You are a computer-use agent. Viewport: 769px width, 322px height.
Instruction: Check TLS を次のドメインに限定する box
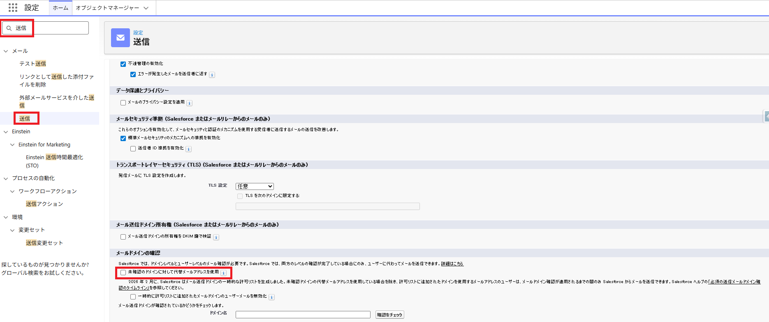240,196
